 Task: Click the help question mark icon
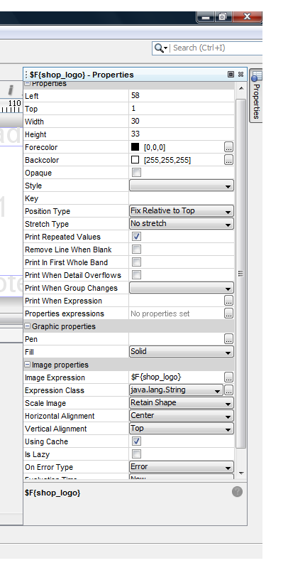point(237,491)
